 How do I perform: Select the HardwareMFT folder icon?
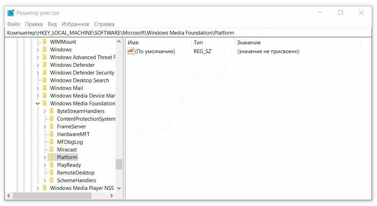pyautogui.click(x=52, y=134)
